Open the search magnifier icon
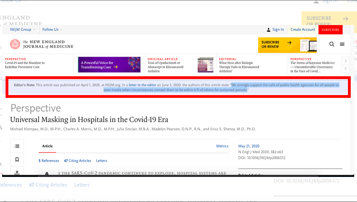 click(332, 44)
